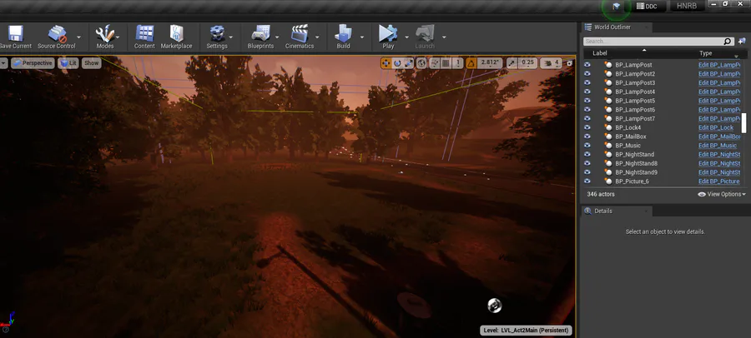Toggle visibility of BP_Picture_6
751x338 pixels.
click(x=587, y=181)
